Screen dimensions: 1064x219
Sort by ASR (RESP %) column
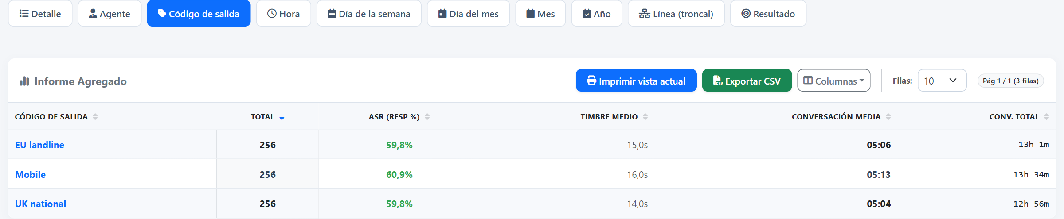399,117
